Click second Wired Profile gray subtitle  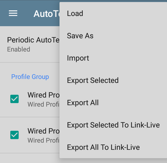[x=43, y=140]
